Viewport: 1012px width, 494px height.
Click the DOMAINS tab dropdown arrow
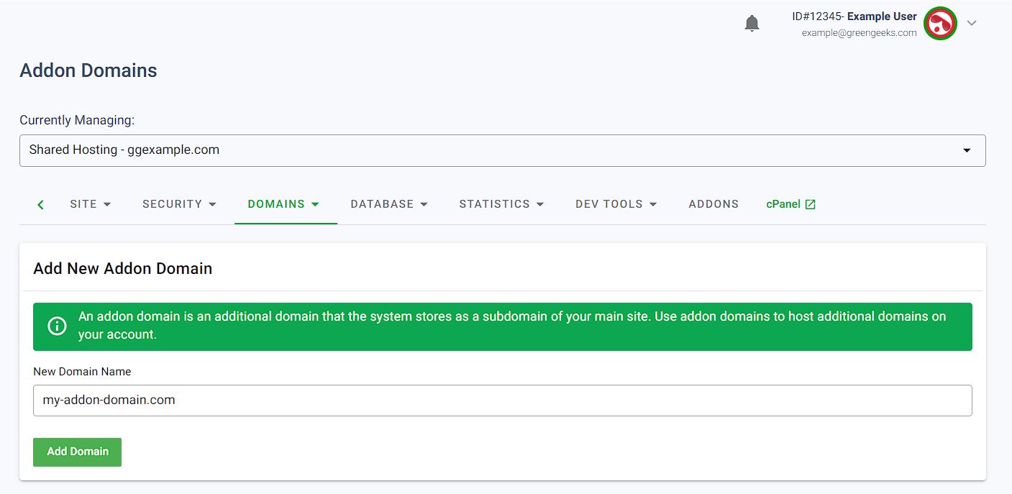315,204
